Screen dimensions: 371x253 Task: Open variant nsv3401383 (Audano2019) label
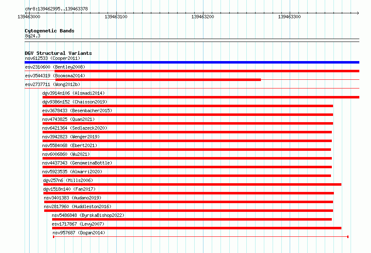click(73, 198)
